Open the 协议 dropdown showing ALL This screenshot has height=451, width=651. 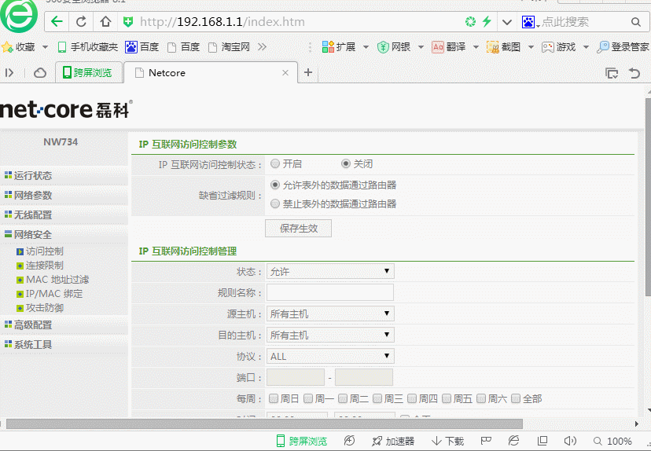(330, 357)
